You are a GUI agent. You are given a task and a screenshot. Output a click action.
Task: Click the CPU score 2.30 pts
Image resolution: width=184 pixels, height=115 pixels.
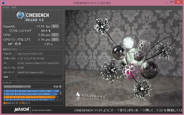coord(44,35)
